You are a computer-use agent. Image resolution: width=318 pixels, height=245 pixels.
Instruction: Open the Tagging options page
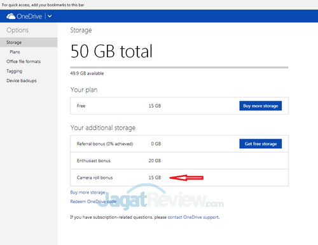pyautogui.click(x=14, y=71)
